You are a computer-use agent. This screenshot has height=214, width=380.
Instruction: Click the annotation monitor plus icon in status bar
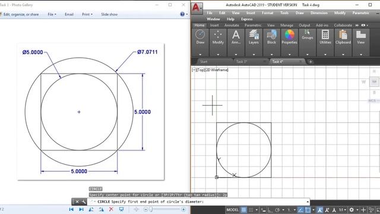coord(363,210)
